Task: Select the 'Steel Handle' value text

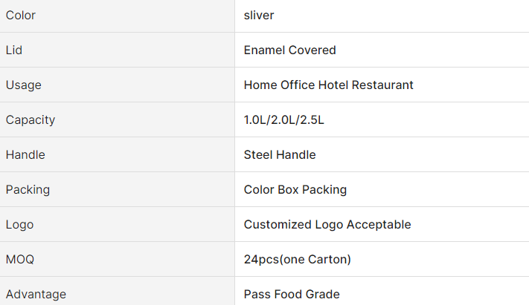Action: 280,155
